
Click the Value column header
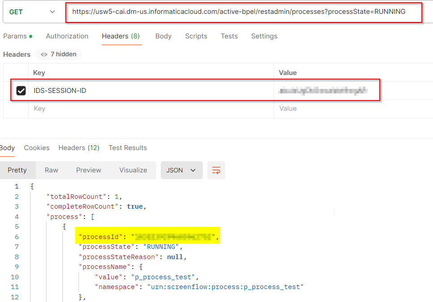(288, 73)
